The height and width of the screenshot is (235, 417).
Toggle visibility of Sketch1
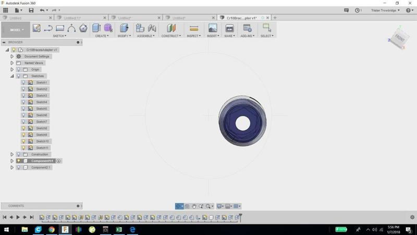23,83
